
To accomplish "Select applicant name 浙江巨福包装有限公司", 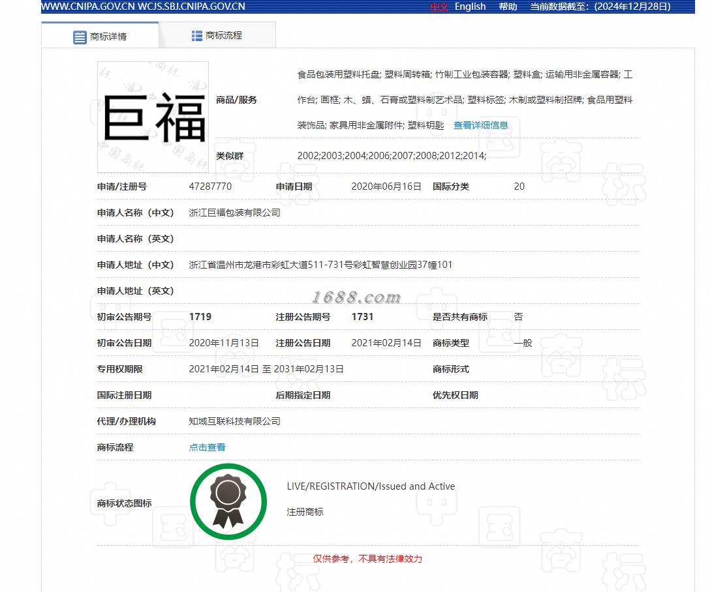I will (x=234, y=213).
